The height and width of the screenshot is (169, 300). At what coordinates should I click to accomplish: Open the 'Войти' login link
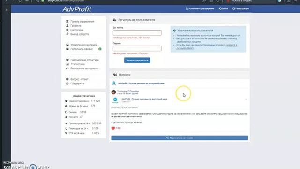(x=224, y=8)
